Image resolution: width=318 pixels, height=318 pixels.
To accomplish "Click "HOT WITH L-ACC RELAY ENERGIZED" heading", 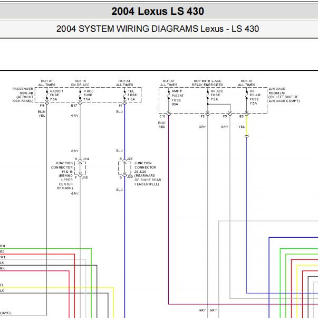I will [207, 83].
